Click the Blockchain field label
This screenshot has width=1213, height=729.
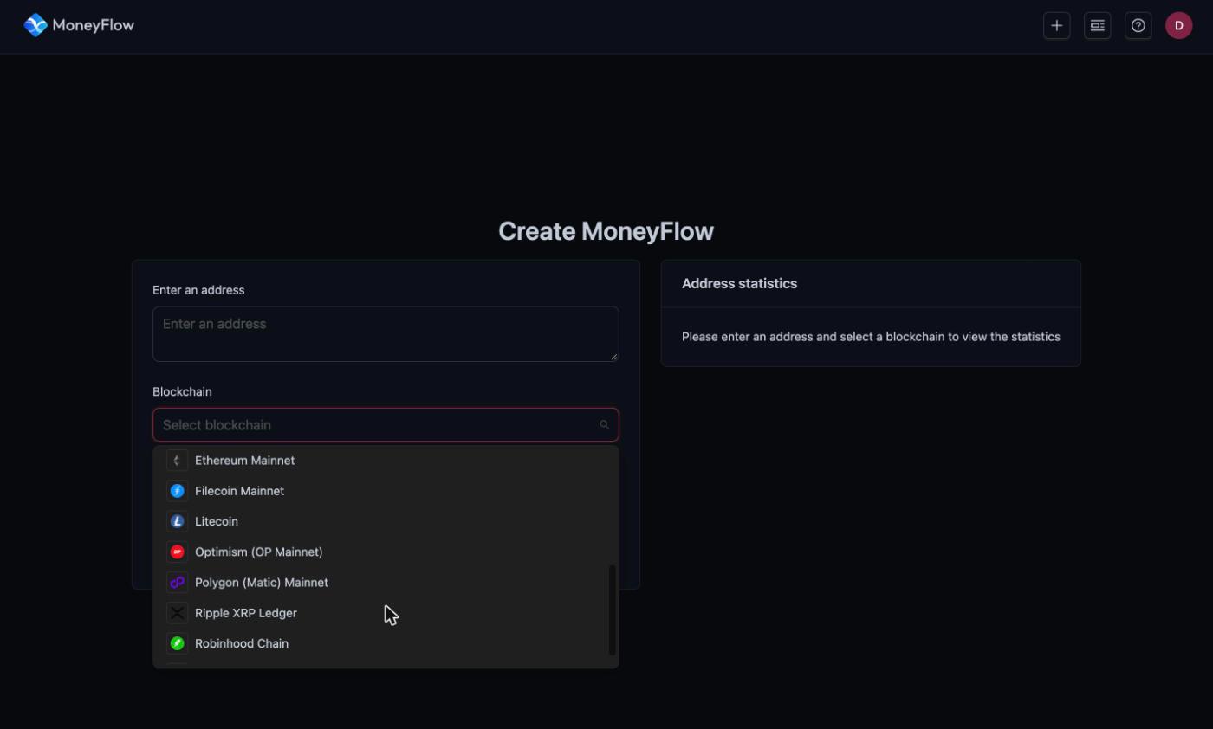click(182, 391)
